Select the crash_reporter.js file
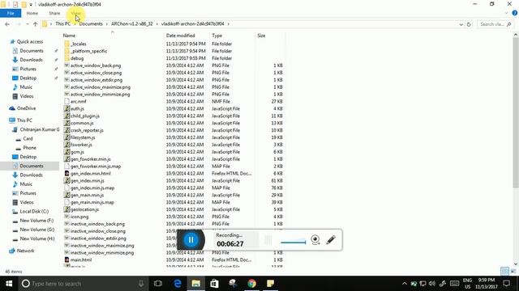Viewport: 519px width, 291px height. (x=87, y=130)
